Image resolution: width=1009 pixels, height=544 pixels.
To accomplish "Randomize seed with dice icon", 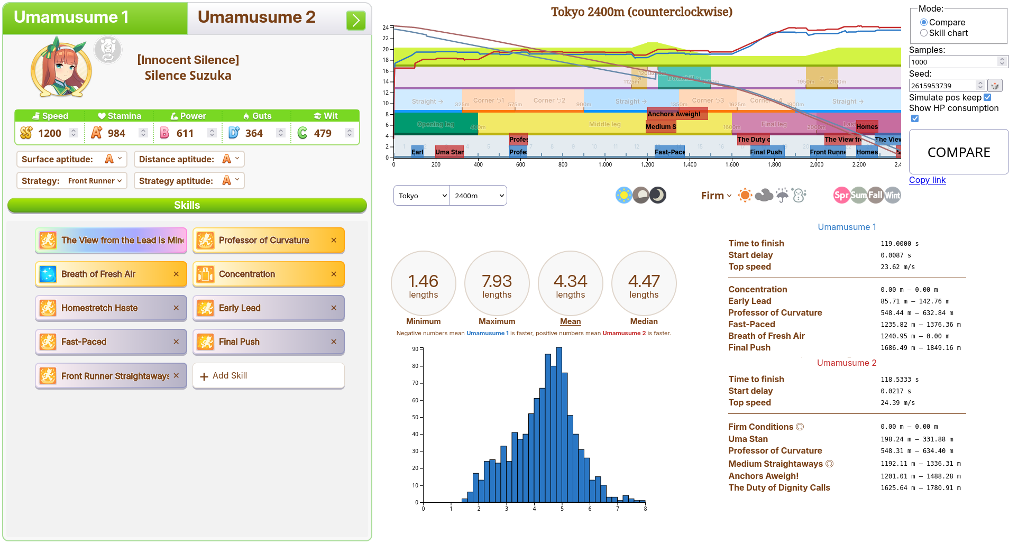I will pyautogui.click(x=995, y=86).
